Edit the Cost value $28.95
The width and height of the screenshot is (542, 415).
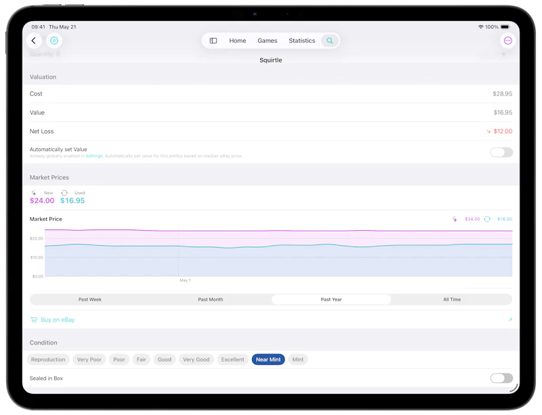[x=502, y=94]
